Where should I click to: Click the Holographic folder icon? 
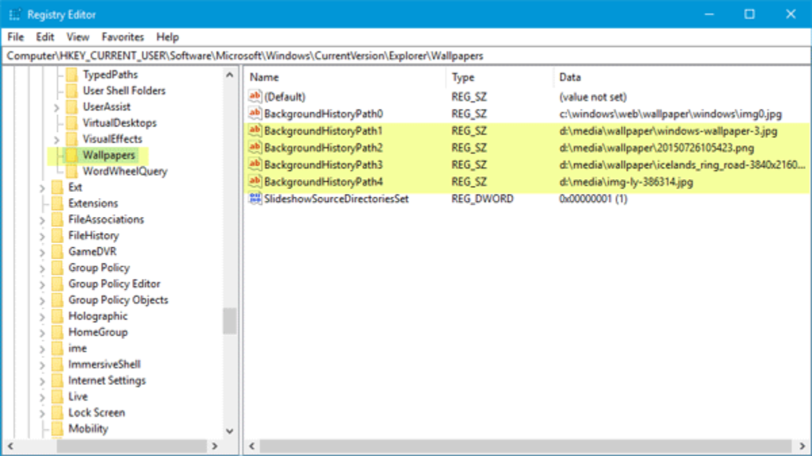(x=57, y=316)
